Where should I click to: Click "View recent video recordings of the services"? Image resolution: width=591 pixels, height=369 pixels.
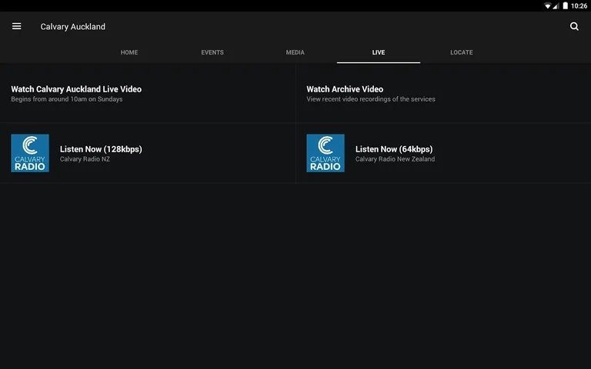[371, 99]
